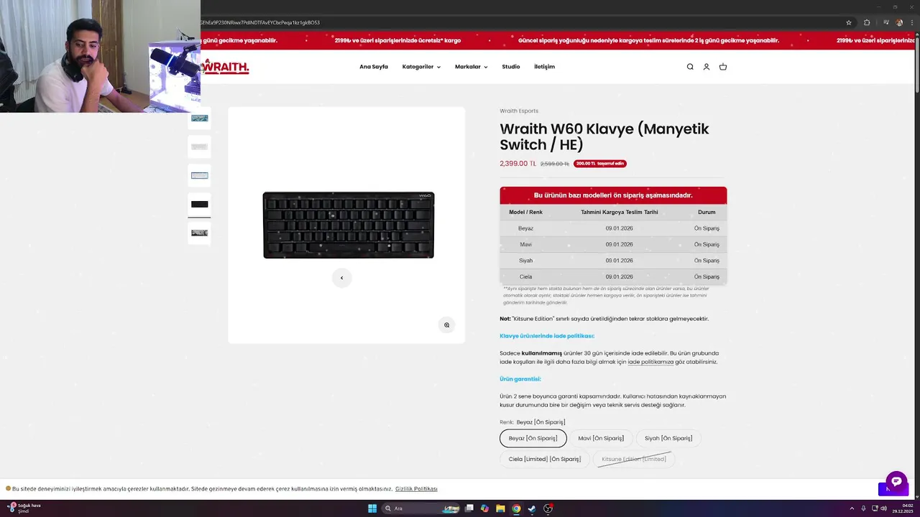This screenshot has height=517, width=920.
Task: Click the Klavye ürünlerinde iade politikası heading
Action: (547, 336)
